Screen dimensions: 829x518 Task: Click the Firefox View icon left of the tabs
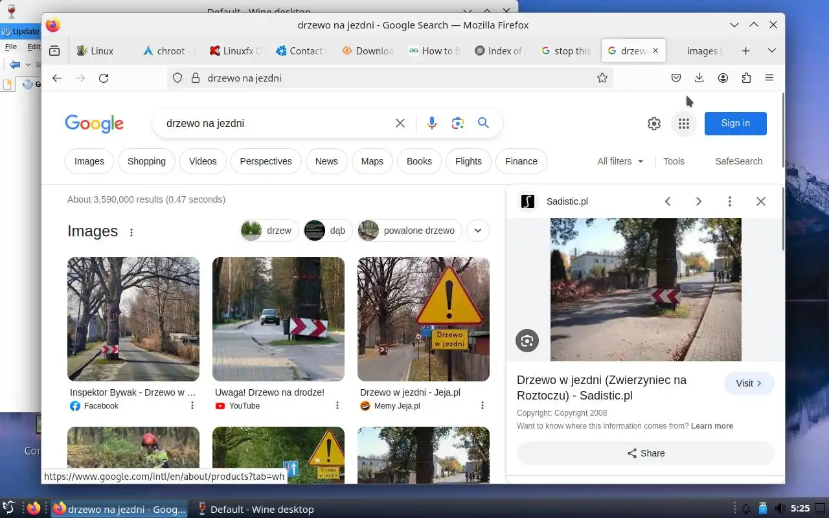(54, 51)
